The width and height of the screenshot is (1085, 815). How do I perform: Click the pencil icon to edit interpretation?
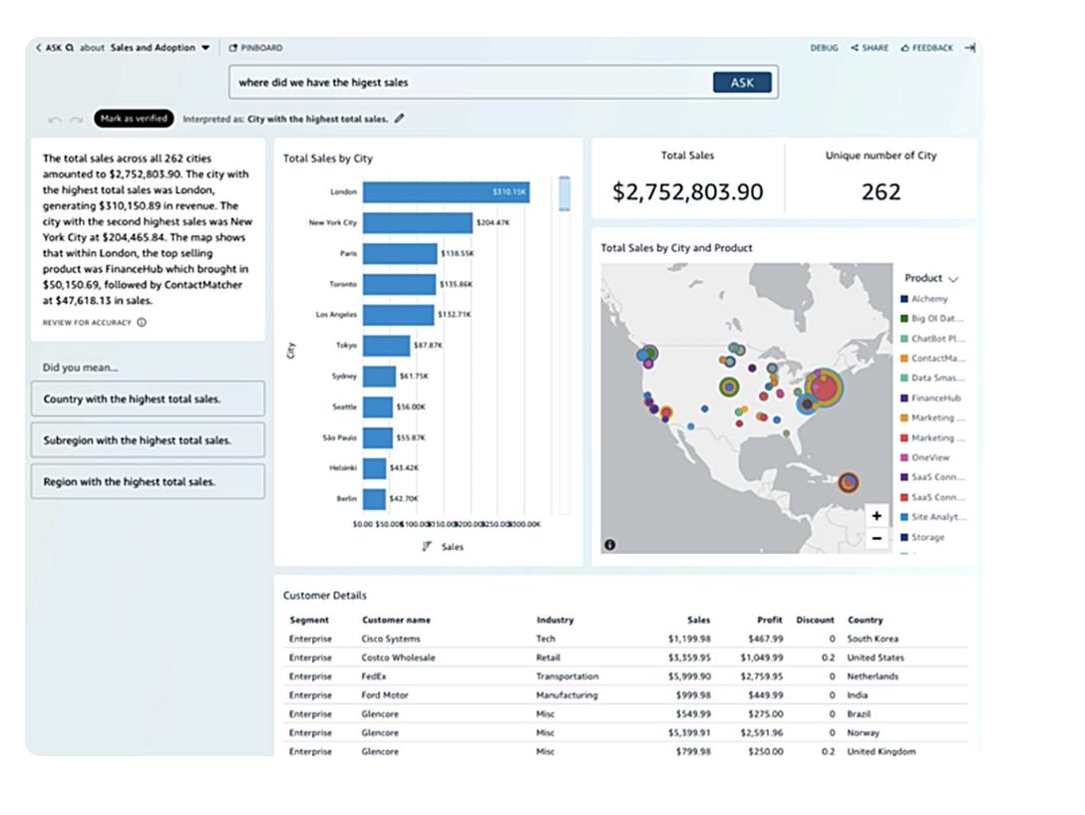[400, 119]
